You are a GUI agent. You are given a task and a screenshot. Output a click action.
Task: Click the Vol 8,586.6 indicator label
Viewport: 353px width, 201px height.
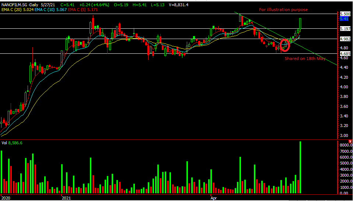tap(11, 142)
